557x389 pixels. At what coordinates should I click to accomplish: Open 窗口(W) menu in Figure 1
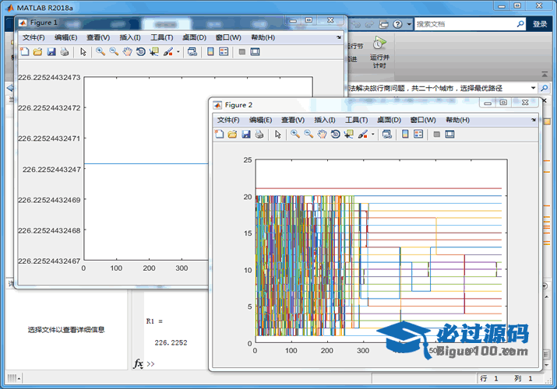tap(228, 37)
